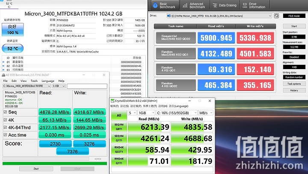Click the Sequential Max(2048 KB) QD32 task button

[176, 38]
